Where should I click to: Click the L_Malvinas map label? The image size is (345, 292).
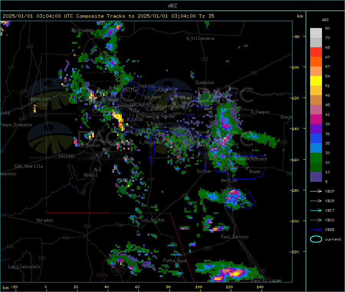(x=151, y=142)
